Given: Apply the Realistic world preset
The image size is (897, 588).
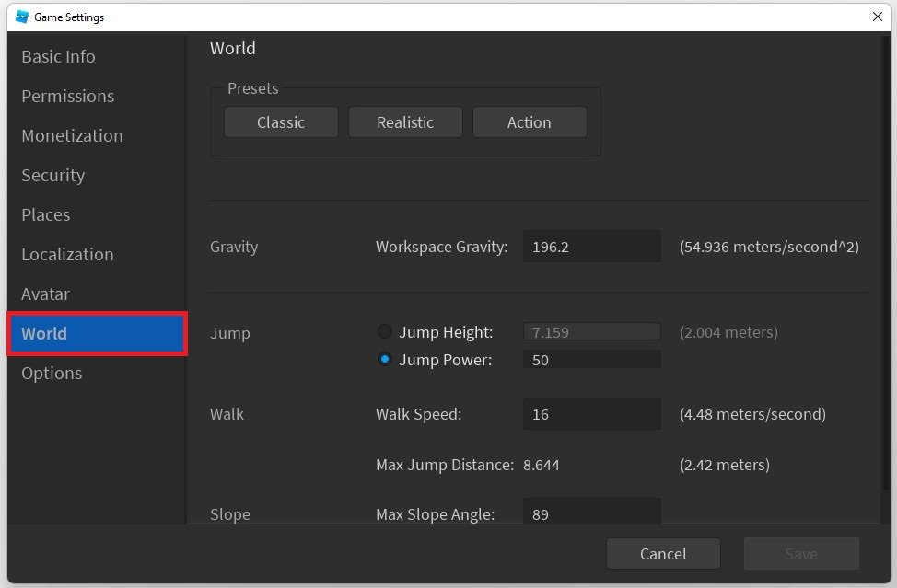Looking at the screenshot, I should coord(405,122).
